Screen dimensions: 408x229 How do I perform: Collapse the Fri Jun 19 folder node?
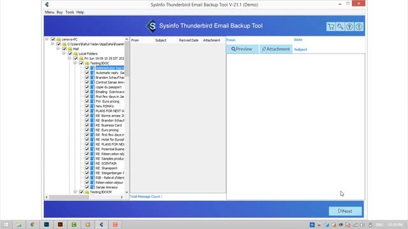coord(69,58)
